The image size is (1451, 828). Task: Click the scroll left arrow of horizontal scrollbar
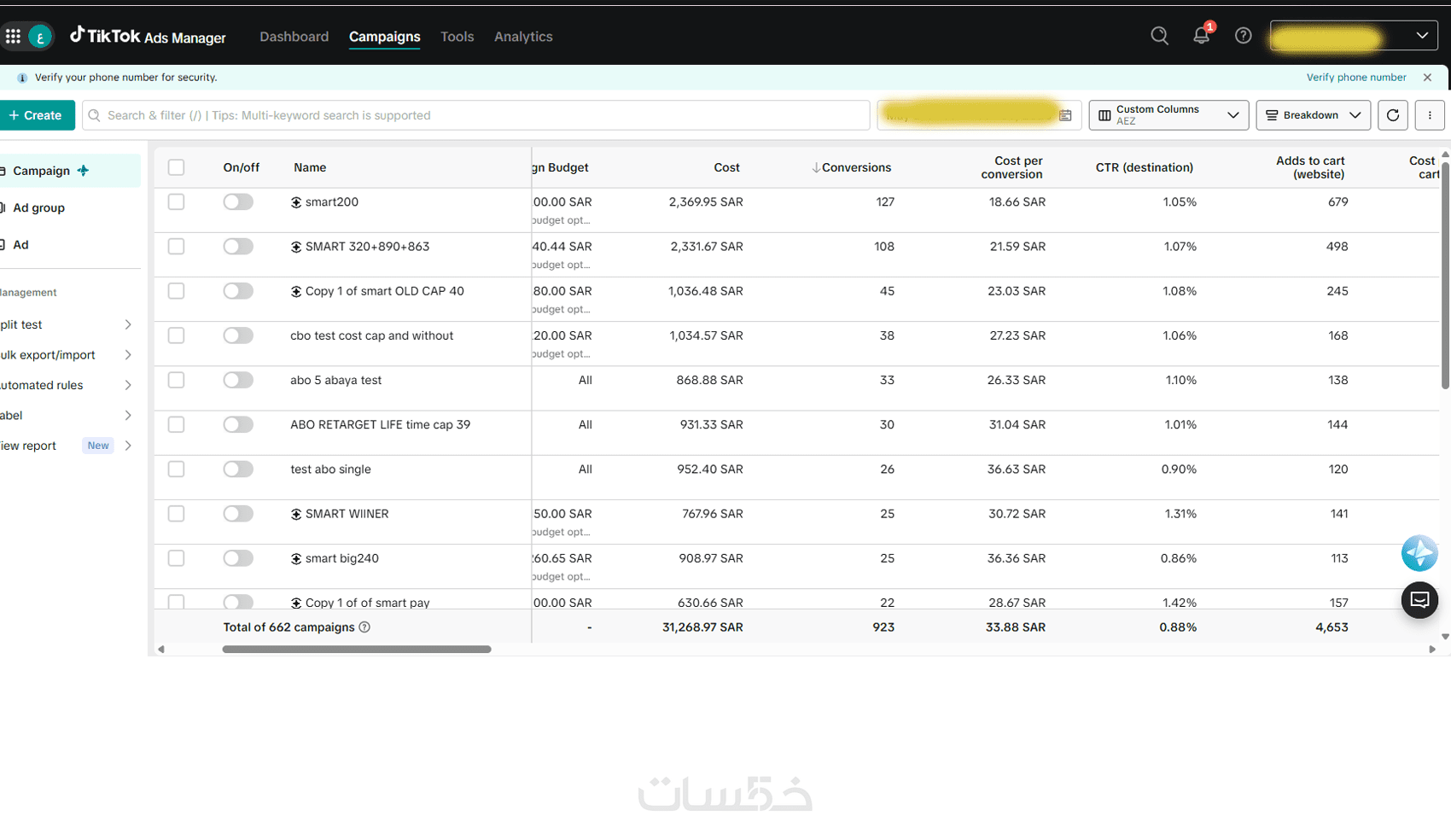pos(160,650)
